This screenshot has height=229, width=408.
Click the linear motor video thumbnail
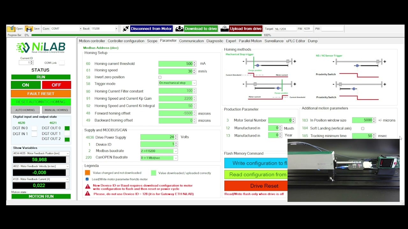point(343,171)
